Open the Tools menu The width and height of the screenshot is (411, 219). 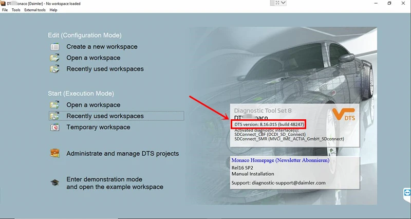pos(16,10)
